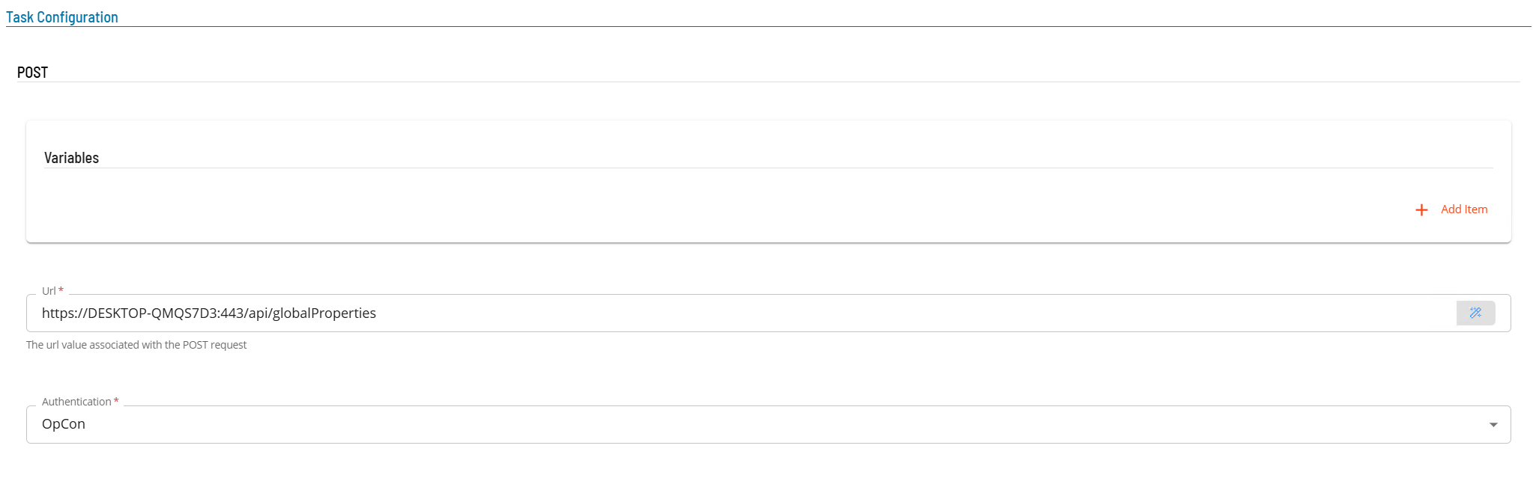Click the blank middle of Authentication box

(x=779, y=424)
